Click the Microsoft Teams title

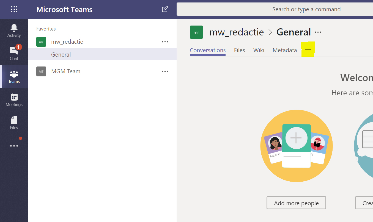[x=64, y=9]
